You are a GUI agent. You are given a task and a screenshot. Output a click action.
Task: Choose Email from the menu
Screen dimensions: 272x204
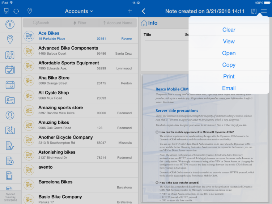tap(229, 88)
